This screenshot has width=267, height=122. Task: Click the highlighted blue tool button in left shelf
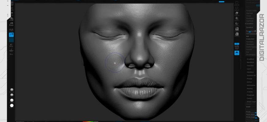pyautogui.click(x=11, y=35)
